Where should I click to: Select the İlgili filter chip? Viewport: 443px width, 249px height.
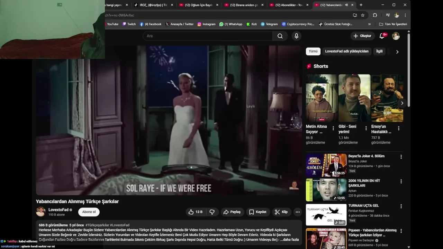pos(379,51)
